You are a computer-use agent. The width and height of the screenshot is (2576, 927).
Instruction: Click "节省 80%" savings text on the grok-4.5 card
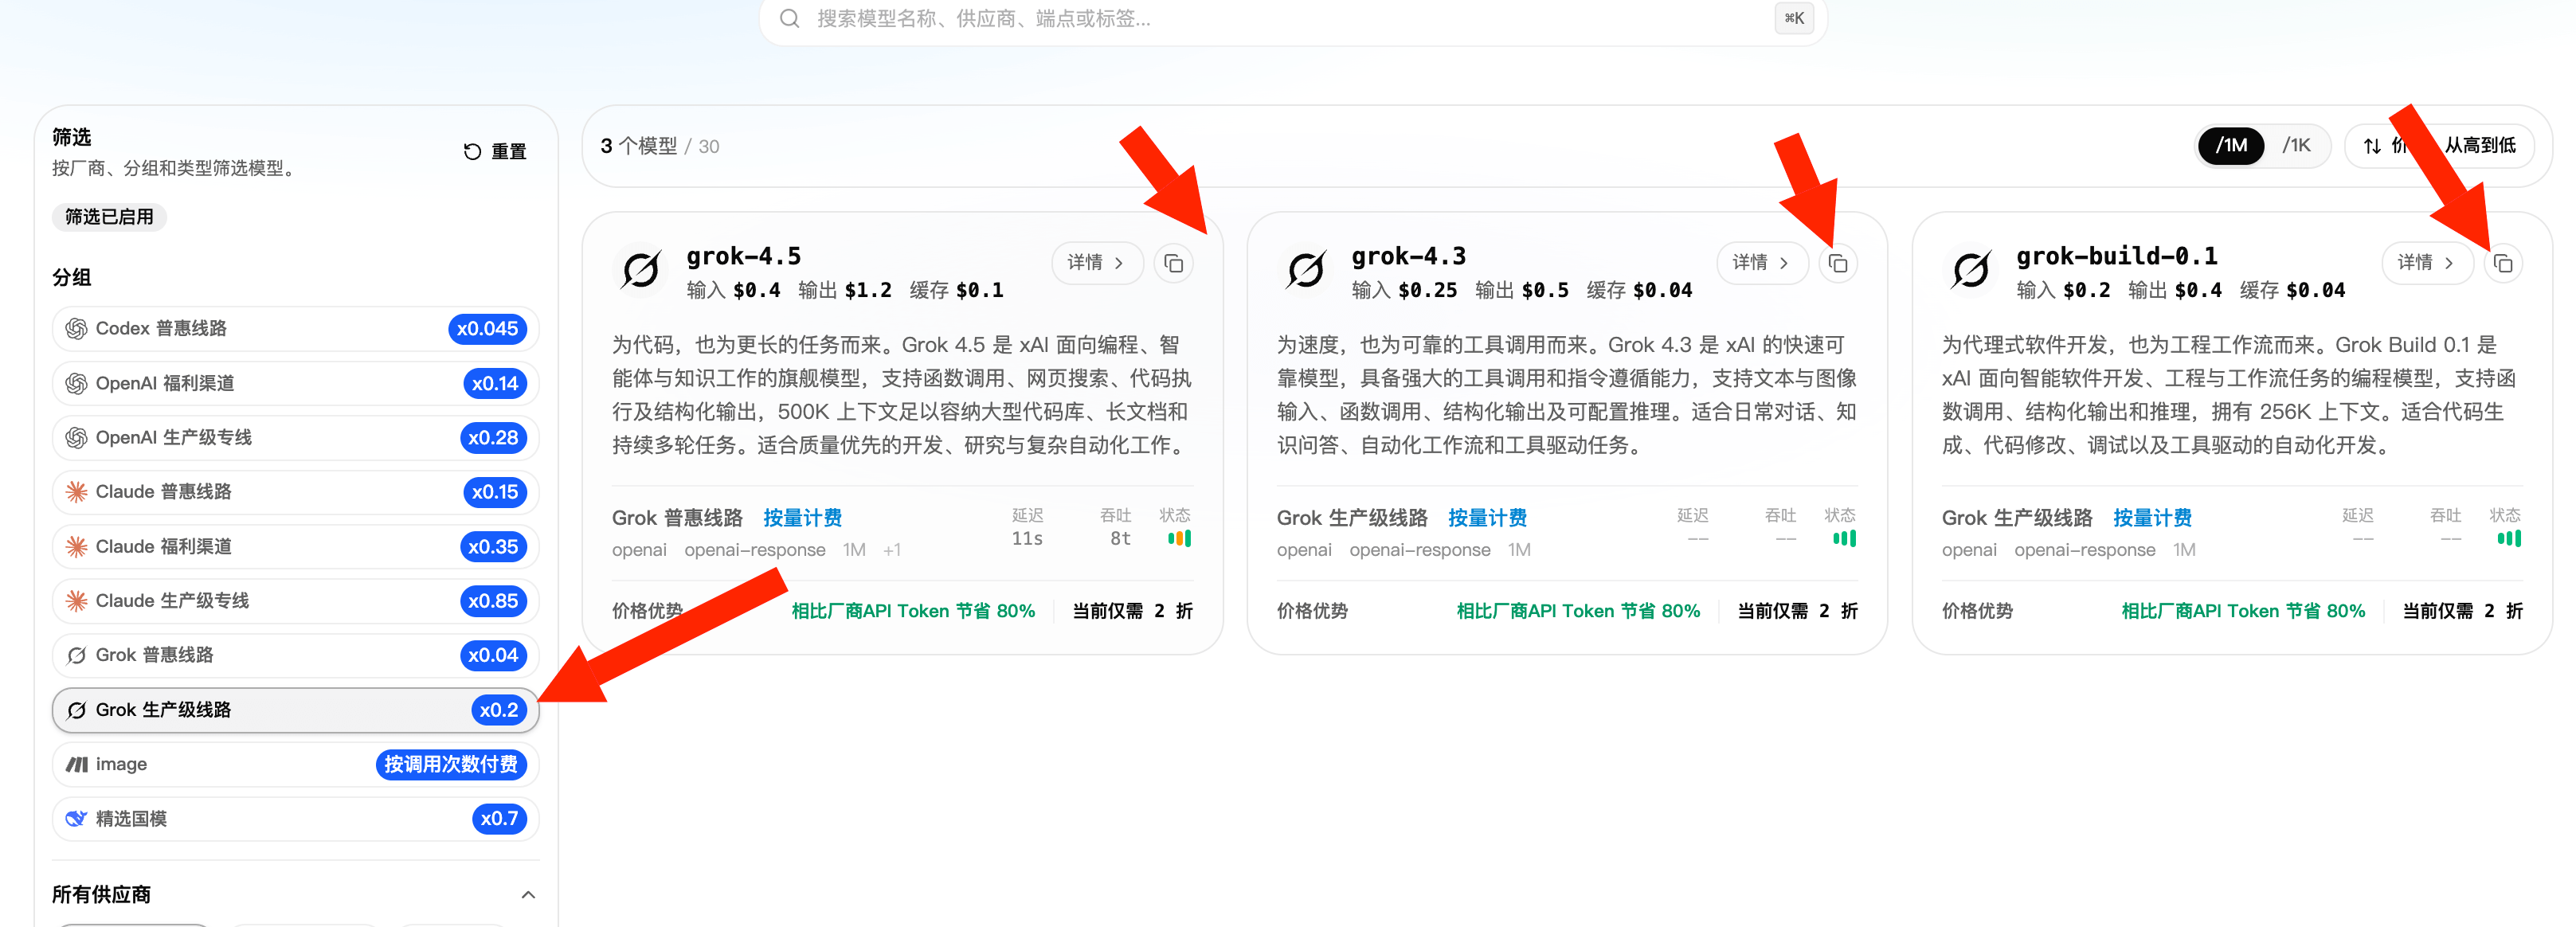point(994,612)
